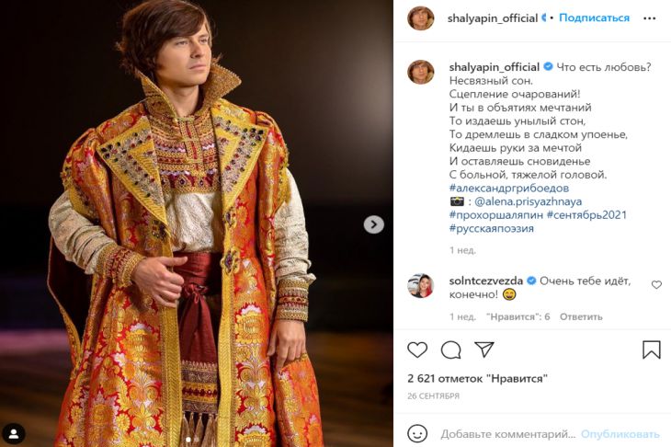The image size is (671, 447).
Task: Open the three-dot more options menu
Action: coord(651,18)
